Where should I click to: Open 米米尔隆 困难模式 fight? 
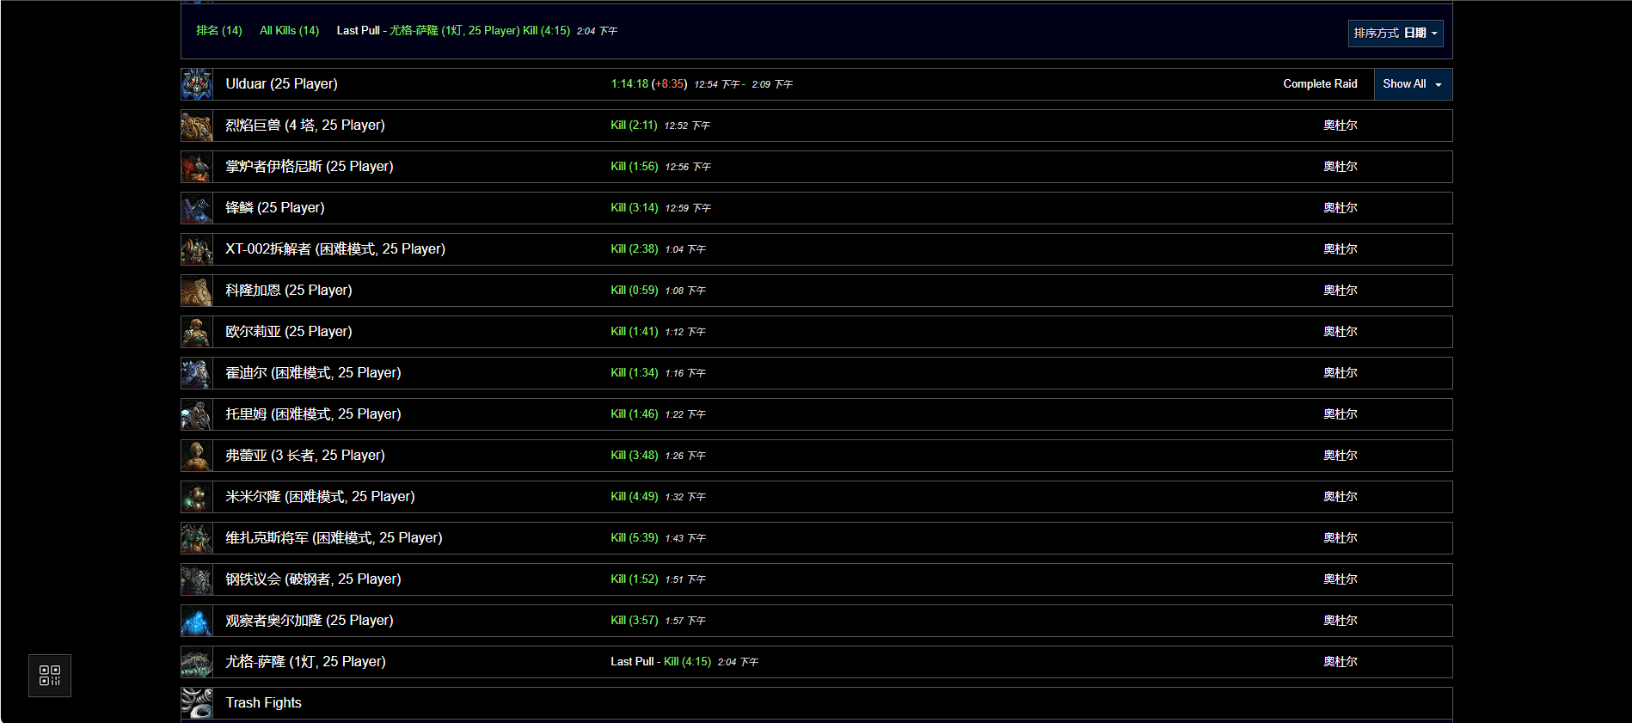tap(320, 497)
